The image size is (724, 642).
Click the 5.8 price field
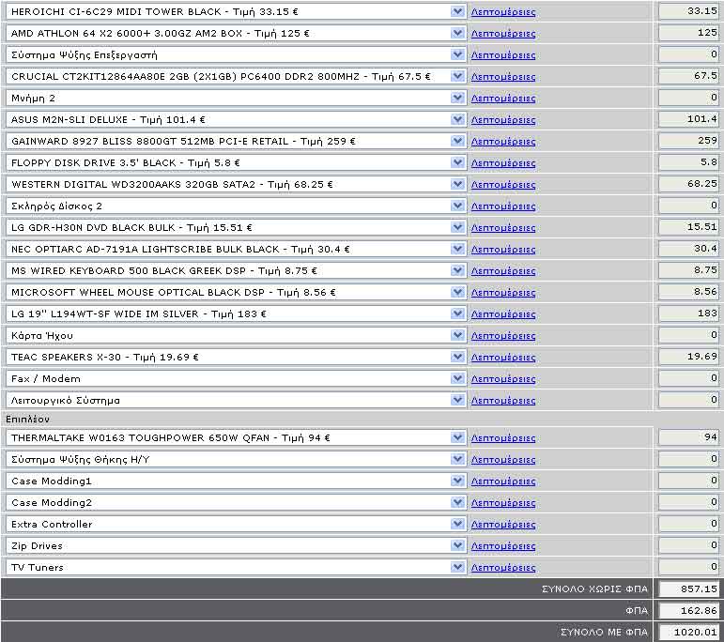pyautogui.click(x=688, y=162)
